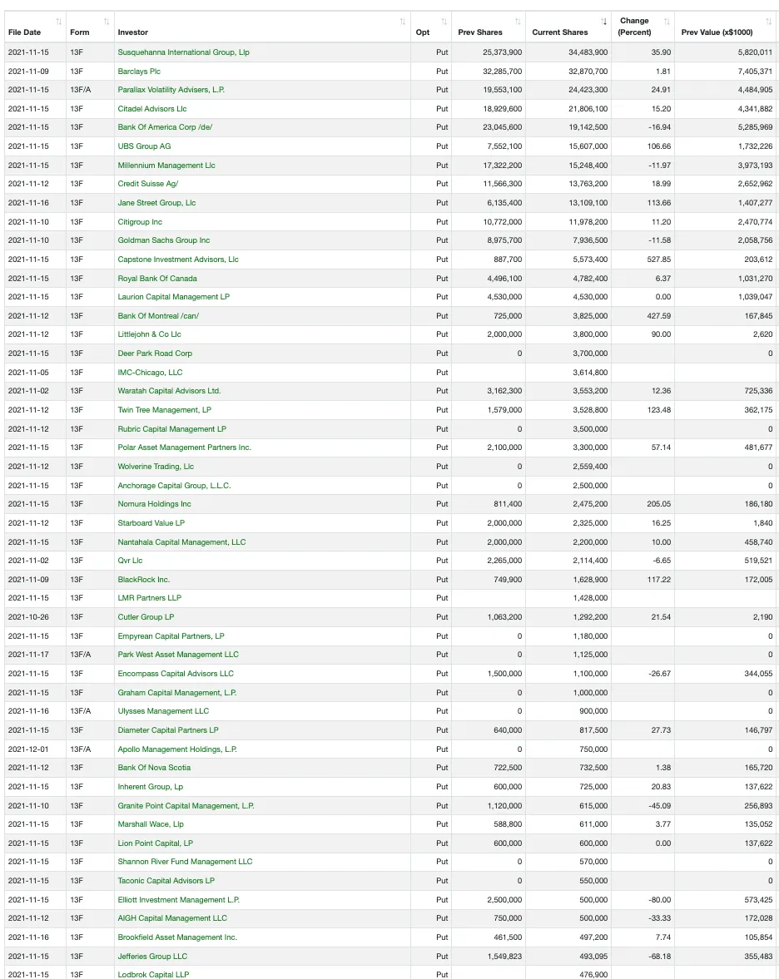Open Jefferies Group LLC link
This screenshot has height=979, width=779.
[x=152, y=957]
